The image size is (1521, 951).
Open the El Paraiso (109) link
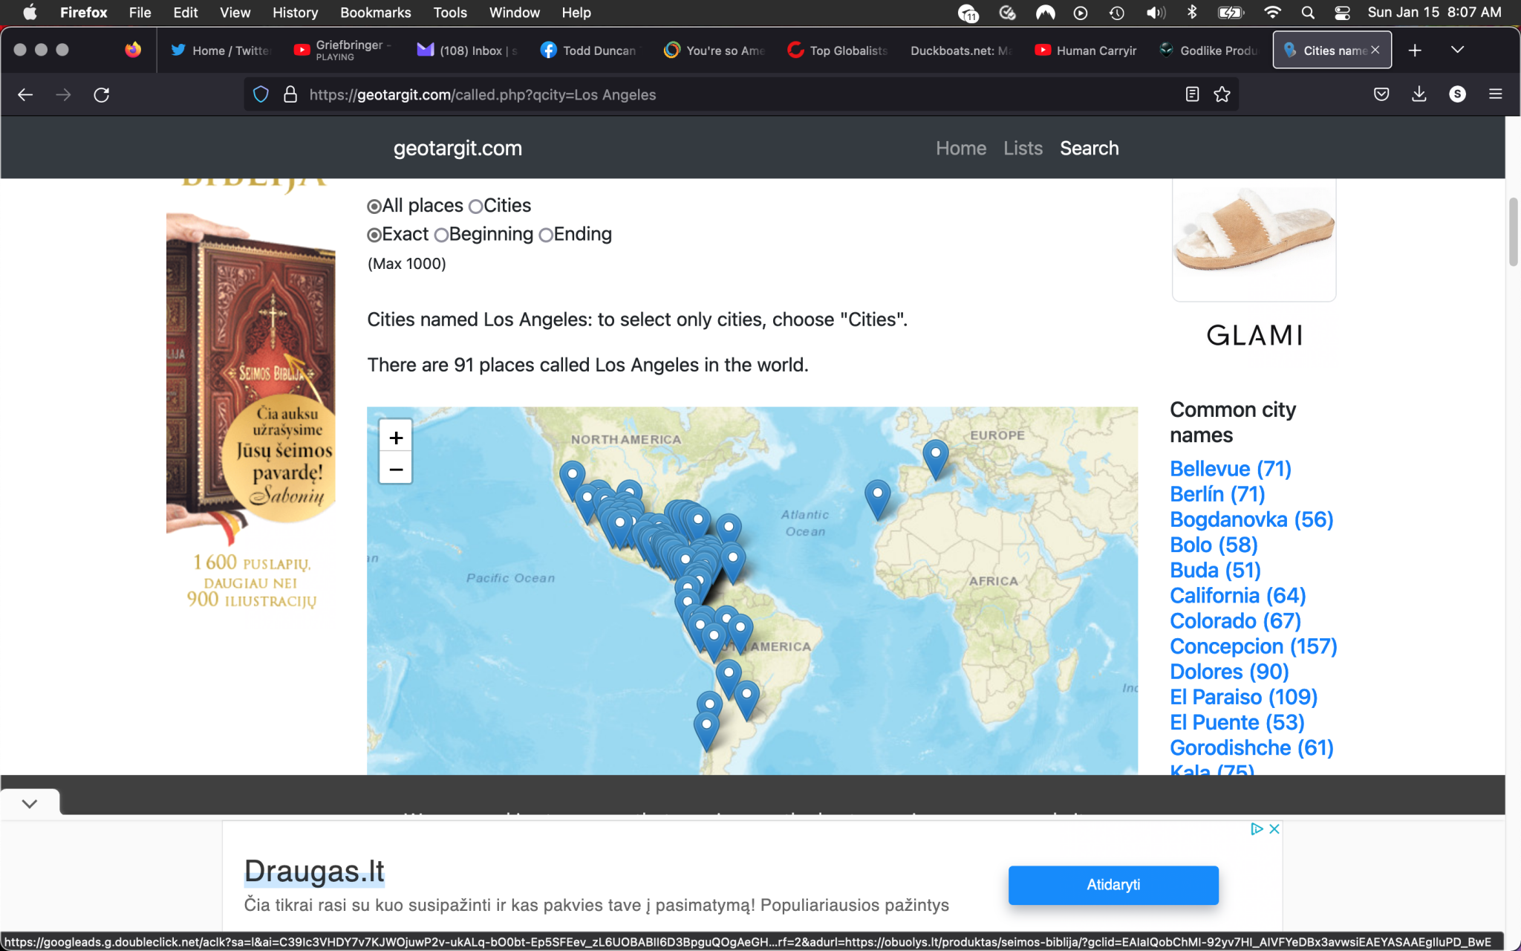click(x=1243, y=696)
